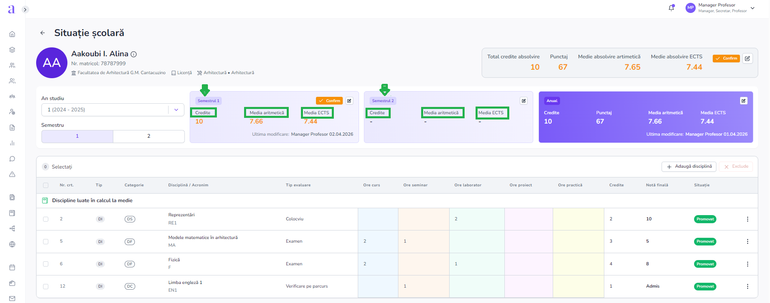
Task: Open the chat bubble icon in the sidebar
Action: 12,159
